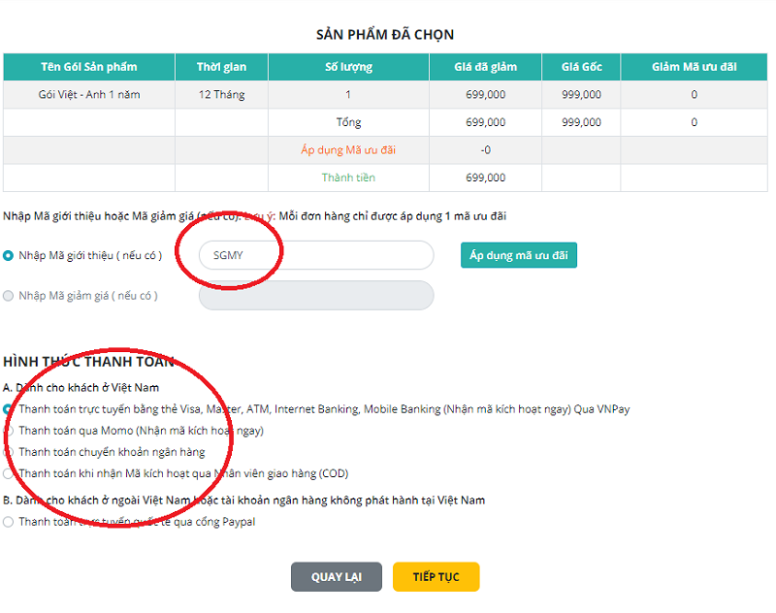This screenshot has width=776, height=613.
Task: Click the 'Tên Gói Sản phẩm' column header
Action: (89, 67)
